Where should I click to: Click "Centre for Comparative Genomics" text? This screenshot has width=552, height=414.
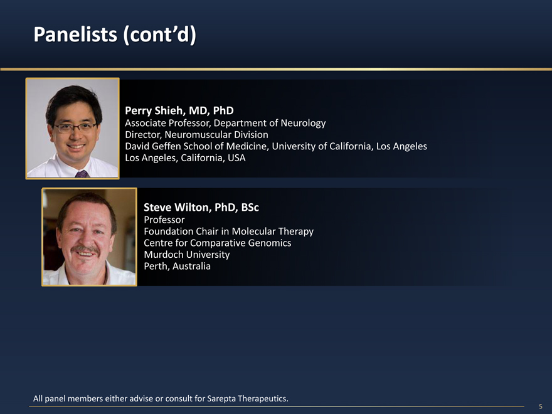(x=217, y=243)
